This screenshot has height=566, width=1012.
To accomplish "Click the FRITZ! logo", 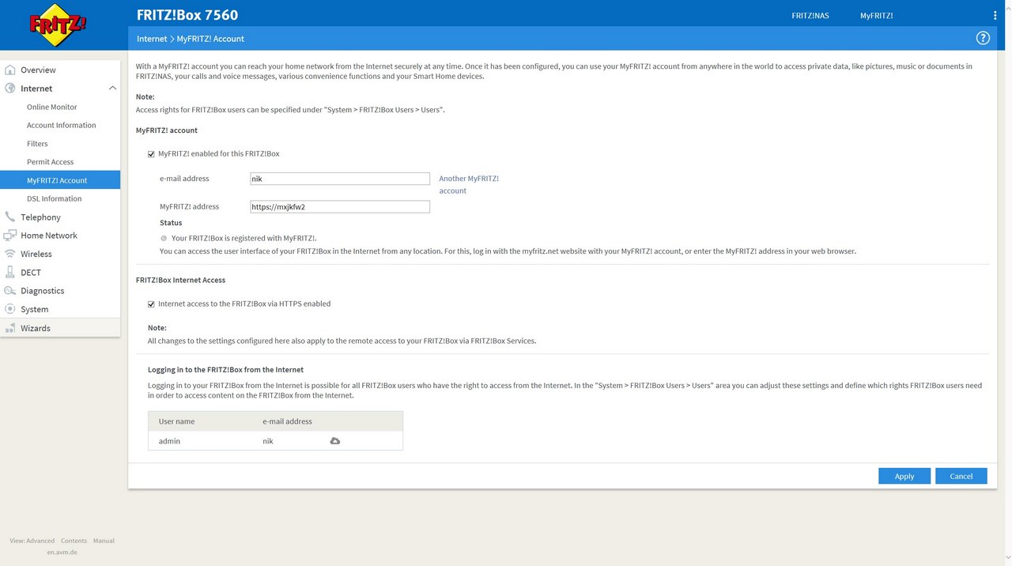I will [59, 25].
